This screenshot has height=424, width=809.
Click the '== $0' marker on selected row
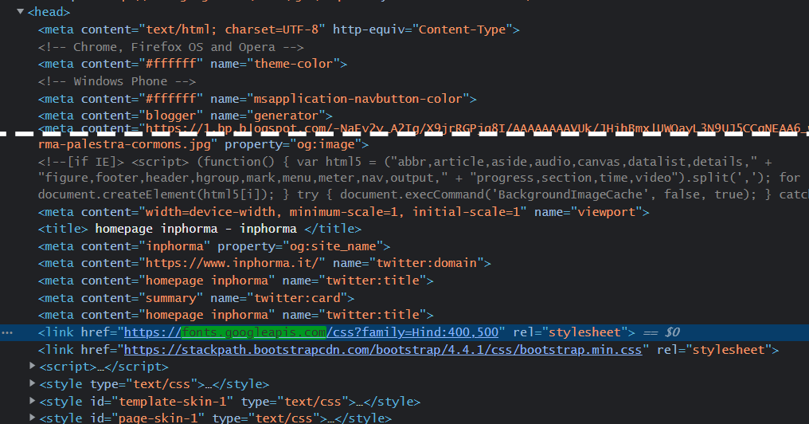pos(662,332)
